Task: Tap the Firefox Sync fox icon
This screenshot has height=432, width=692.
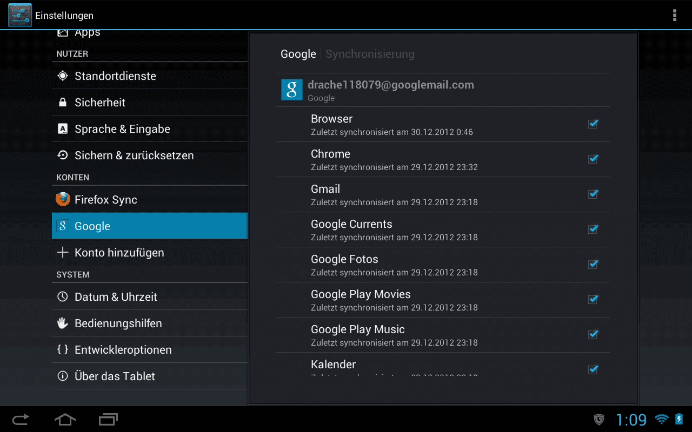Action: (63, 199)
